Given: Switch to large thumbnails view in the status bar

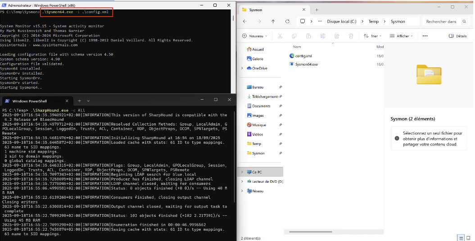Looking at the screenshot, I should coord(468,237).
